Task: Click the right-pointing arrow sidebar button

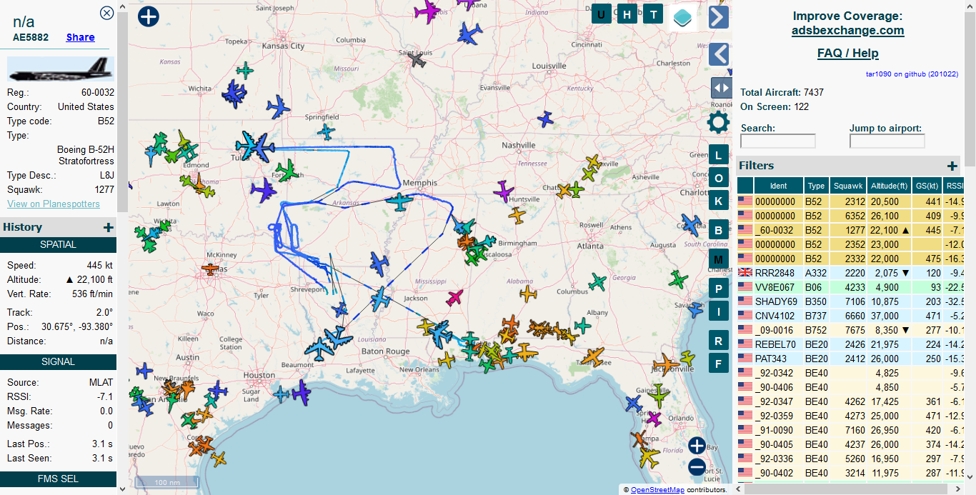Action: click(719, 16)
